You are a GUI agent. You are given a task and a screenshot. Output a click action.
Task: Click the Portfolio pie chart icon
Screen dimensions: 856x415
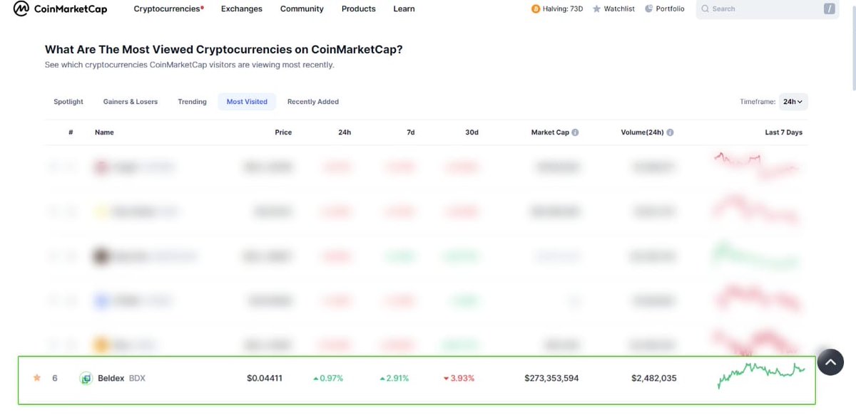(x=648, y=9)
